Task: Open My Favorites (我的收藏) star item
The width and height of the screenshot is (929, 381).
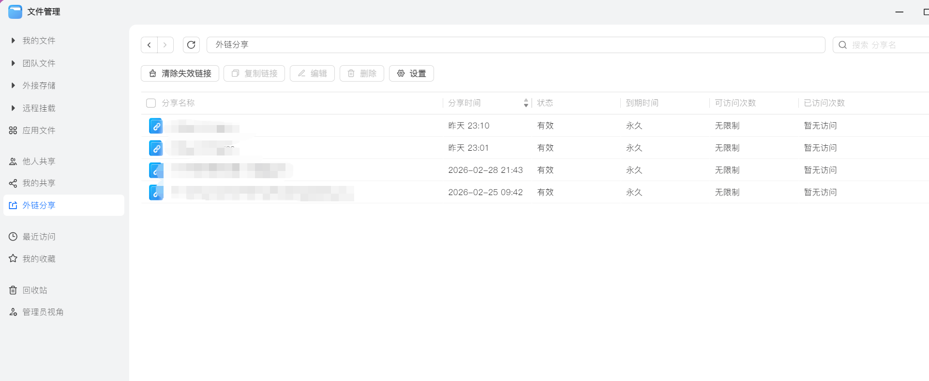Action: [39, 259]
